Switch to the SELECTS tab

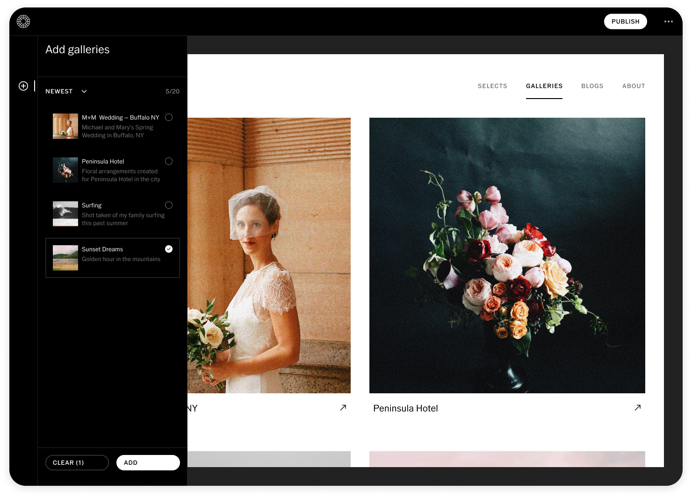tap(492, 86)
